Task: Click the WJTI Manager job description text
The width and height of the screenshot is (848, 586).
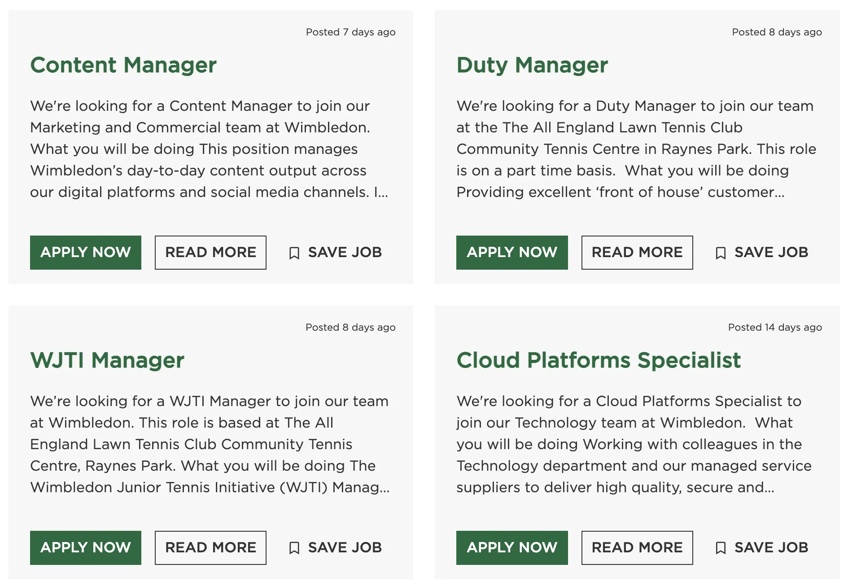Action: tap(210, 444)
